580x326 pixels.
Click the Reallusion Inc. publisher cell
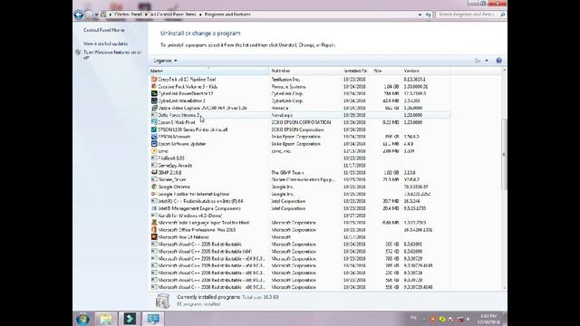[285, 79]
